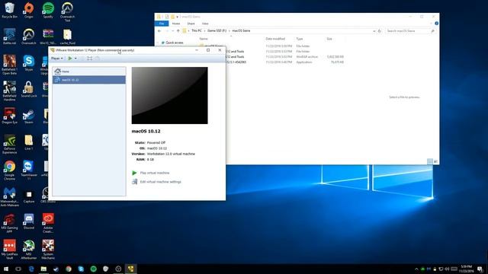Launch Microsoft Edge from the taskbar
488x274 pixels.
tap(31, 269)
